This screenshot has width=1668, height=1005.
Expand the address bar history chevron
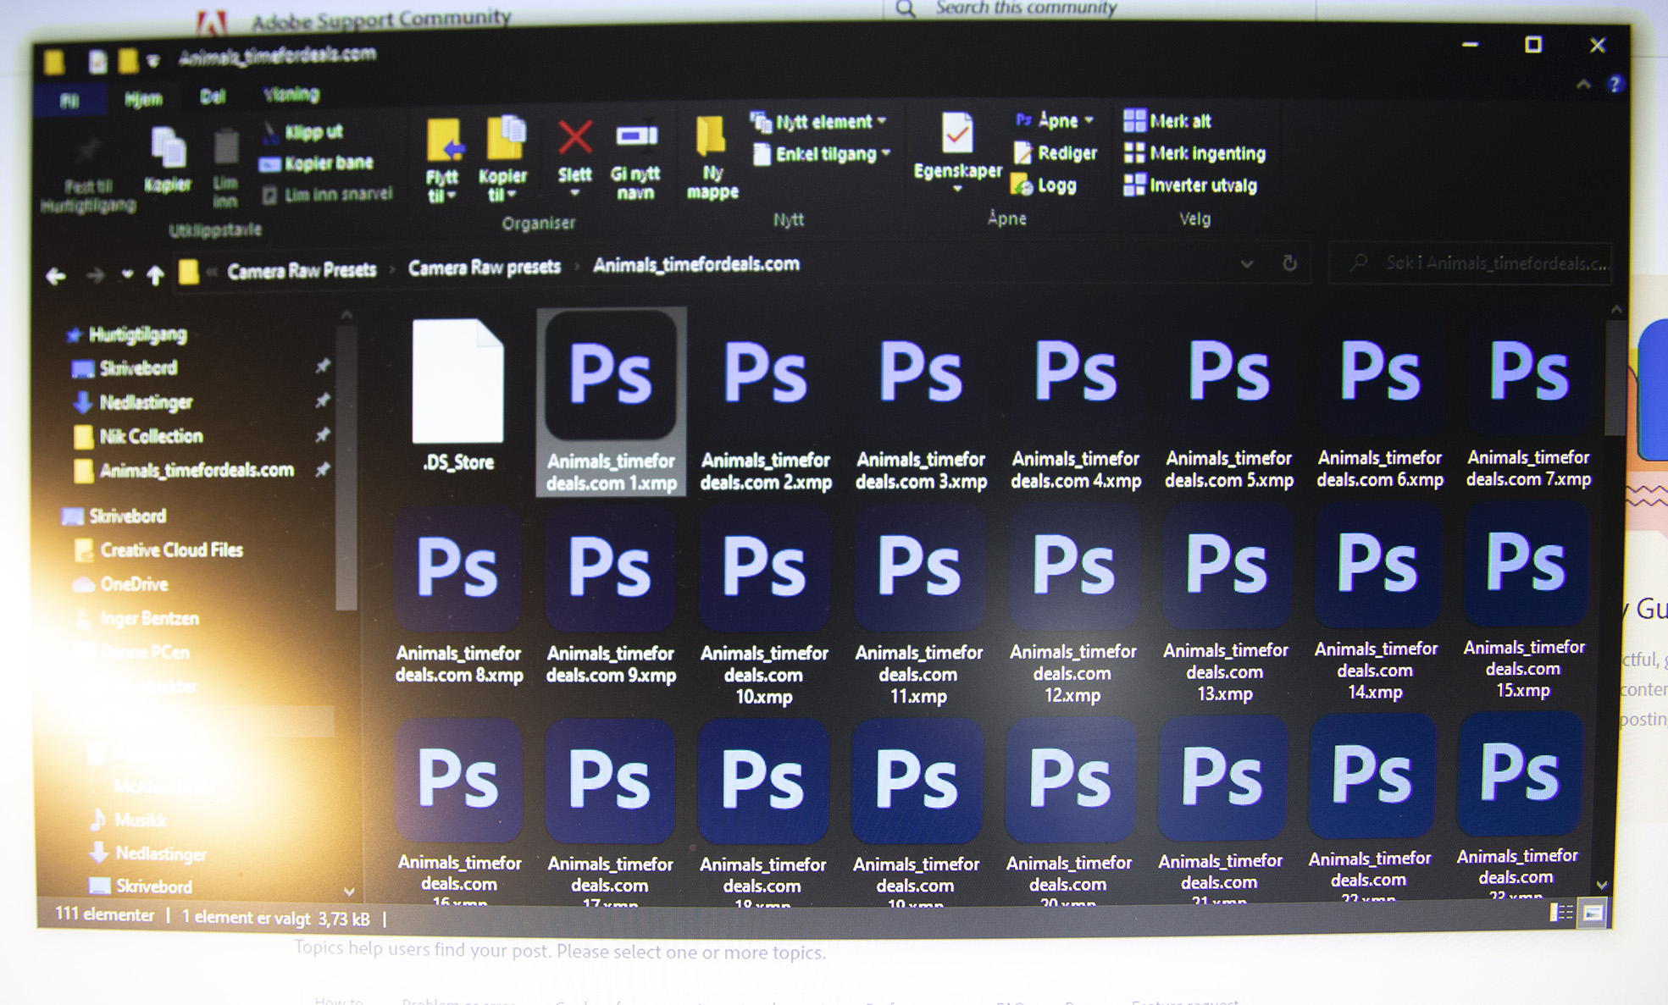point(1245,263)
